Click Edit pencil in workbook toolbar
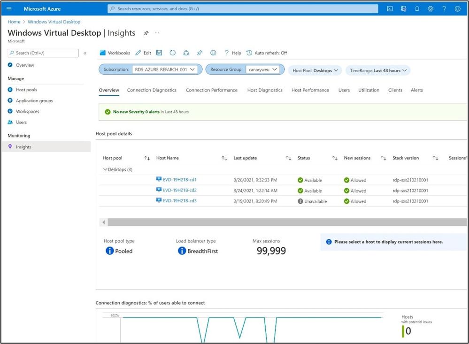This screenshot has width=469, height=344. click(143, 53)
